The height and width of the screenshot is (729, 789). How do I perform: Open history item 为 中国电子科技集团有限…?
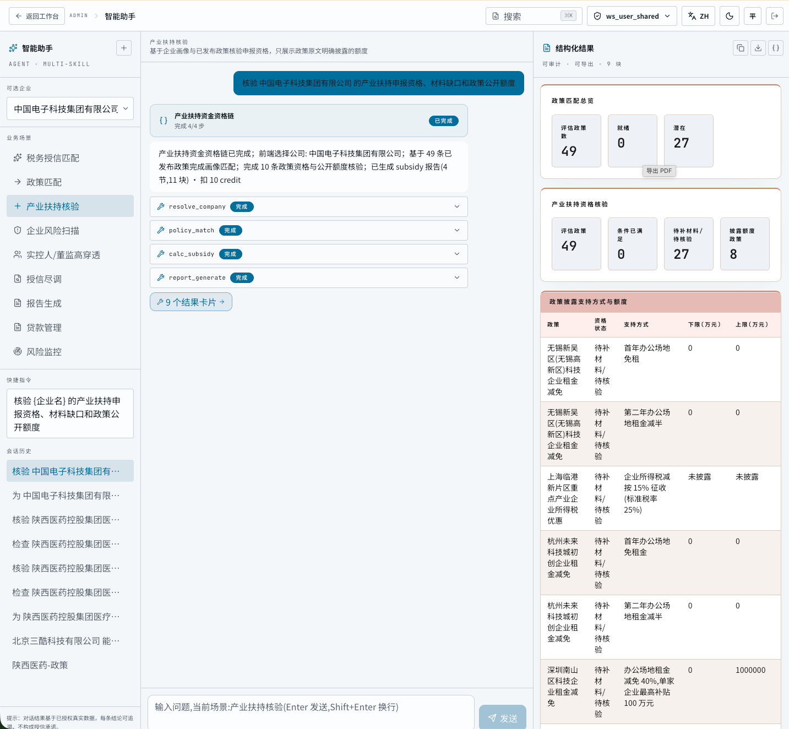(x=70, y=496)
